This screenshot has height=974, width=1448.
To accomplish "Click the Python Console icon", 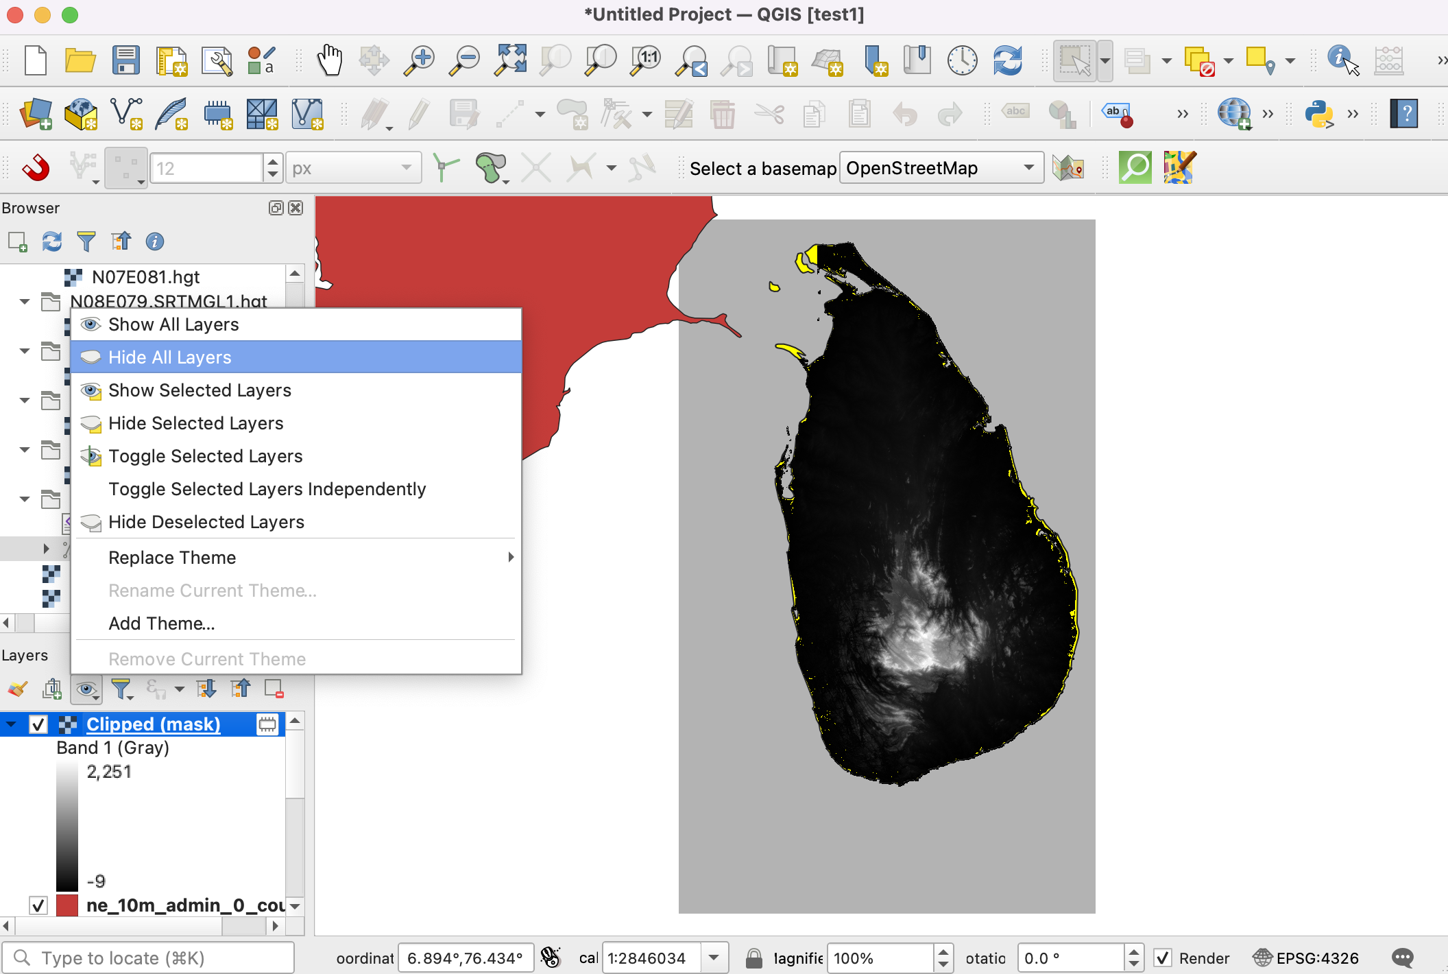I will point(1318,114).
